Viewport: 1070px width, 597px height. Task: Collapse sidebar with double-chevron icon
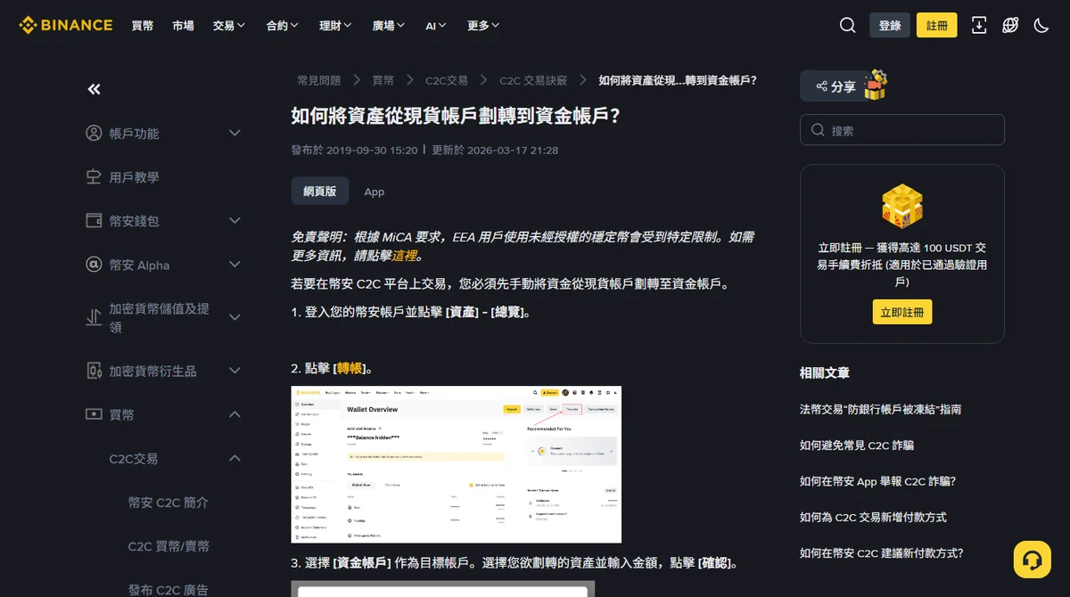pyautogui.click(x=94, y=89)
